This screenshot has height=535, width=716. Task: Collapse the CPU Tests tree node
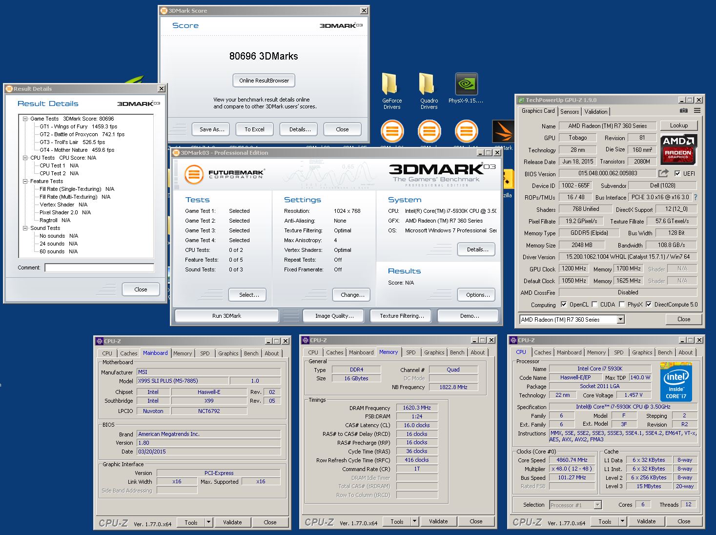coord(25,158)
